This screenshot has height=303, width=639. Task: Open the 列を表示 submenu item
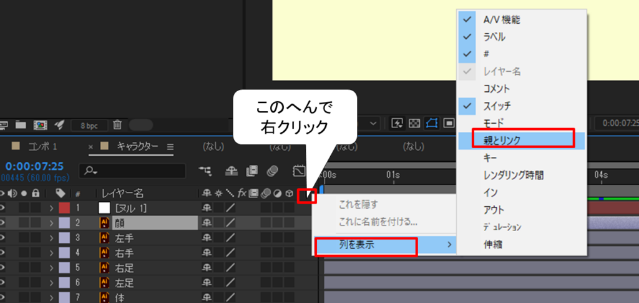click(365, 245)
